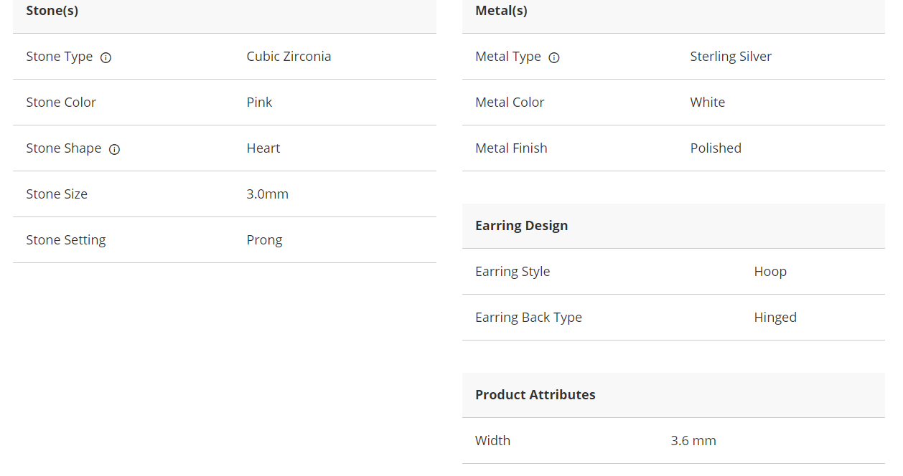The height and width of the screenshot is (476, 903).
Task: Select the Product Attributes section heading
Action: [x=535, y=395]
